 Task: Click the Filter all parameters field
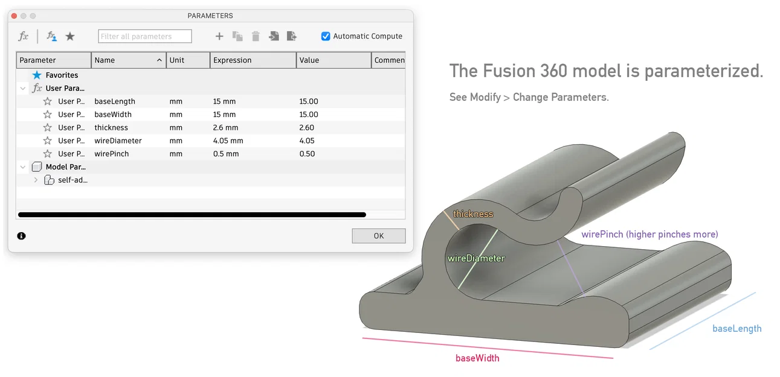point(145,36)
